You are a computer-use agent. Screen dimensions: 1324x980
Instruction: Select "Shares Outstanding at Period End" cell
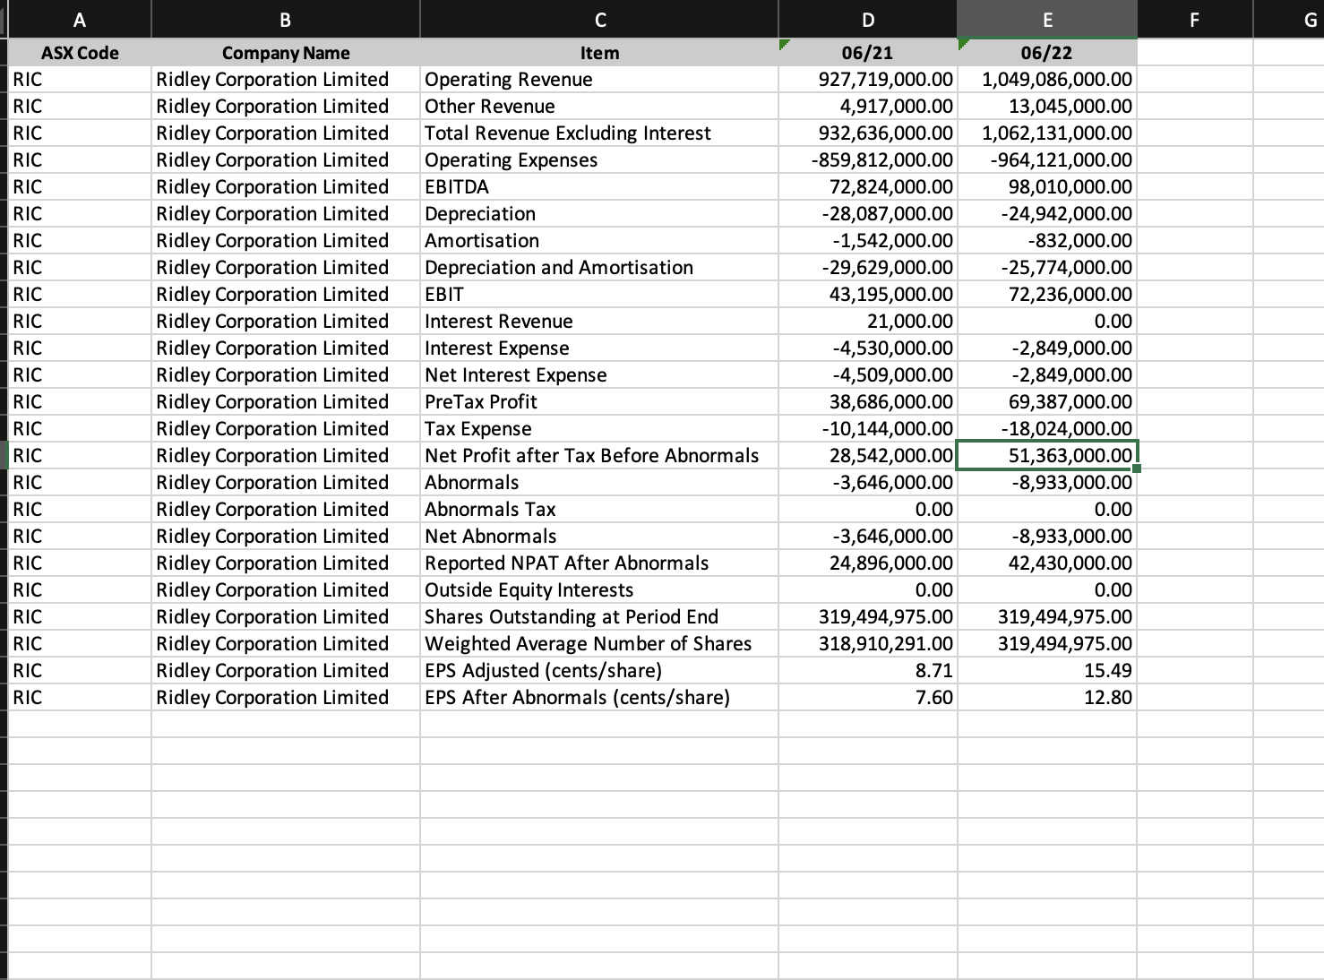(x=599, y=617)
